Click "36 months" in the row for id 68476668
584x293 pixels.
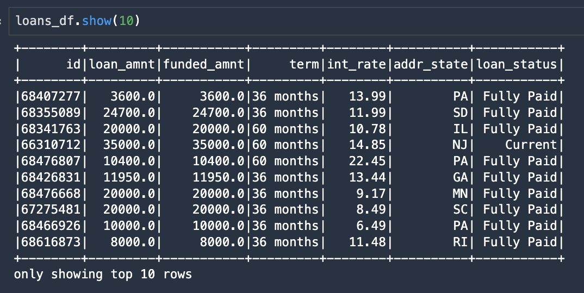coord(285,193)
